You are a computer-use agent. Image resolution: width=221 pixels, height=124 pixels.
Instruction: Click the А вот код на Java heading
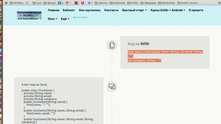click(35, 85)
